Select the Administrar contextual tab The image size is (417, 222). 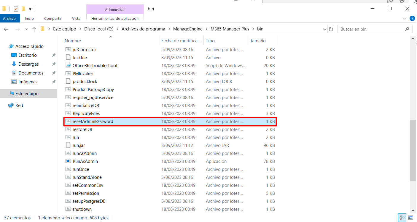tap(115, 10)
